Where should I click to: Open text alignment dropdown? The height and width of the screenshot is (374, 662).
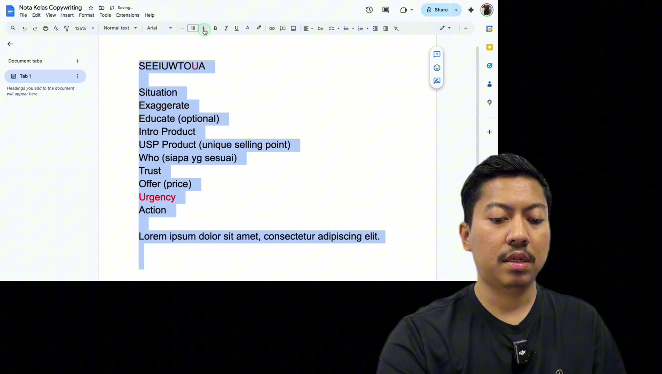pyautogui.click(x=308, y=28)
